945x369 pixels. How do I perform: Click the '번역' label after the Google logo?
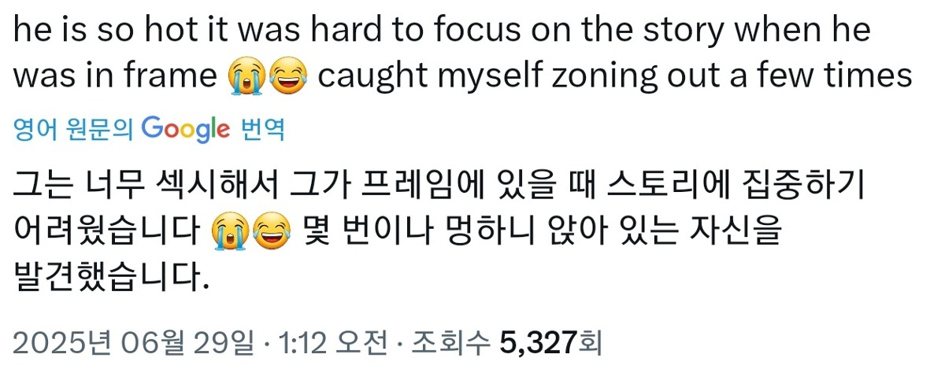(261, 130)
